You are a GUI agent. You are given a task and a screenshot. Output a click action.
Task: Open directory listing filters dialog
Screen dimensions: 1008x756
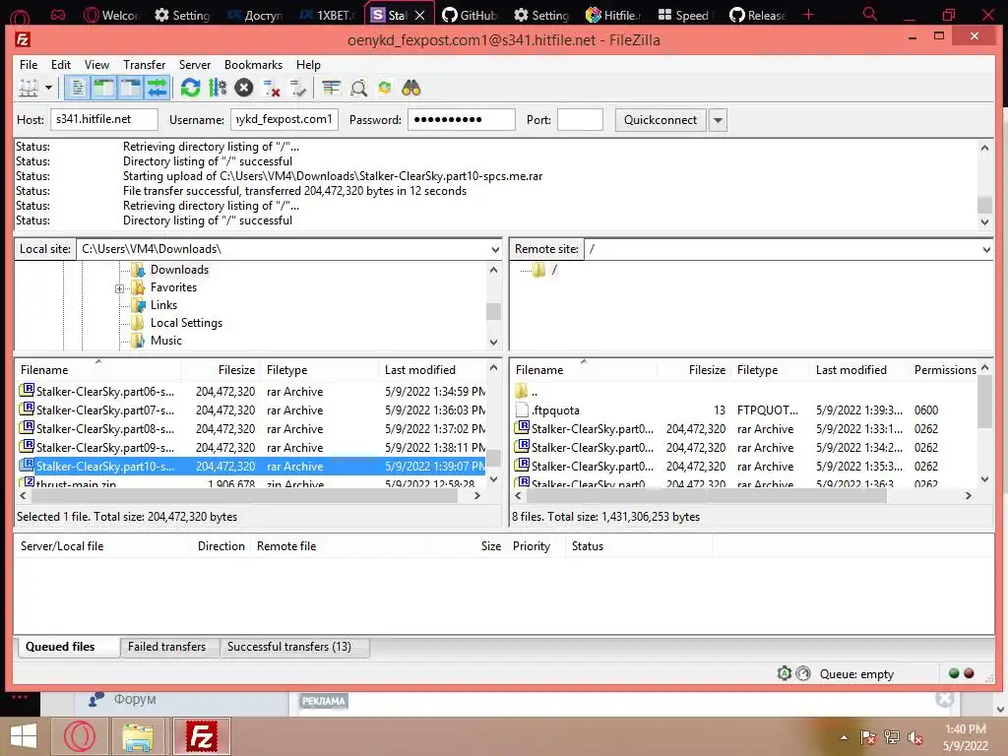[331, 88]
